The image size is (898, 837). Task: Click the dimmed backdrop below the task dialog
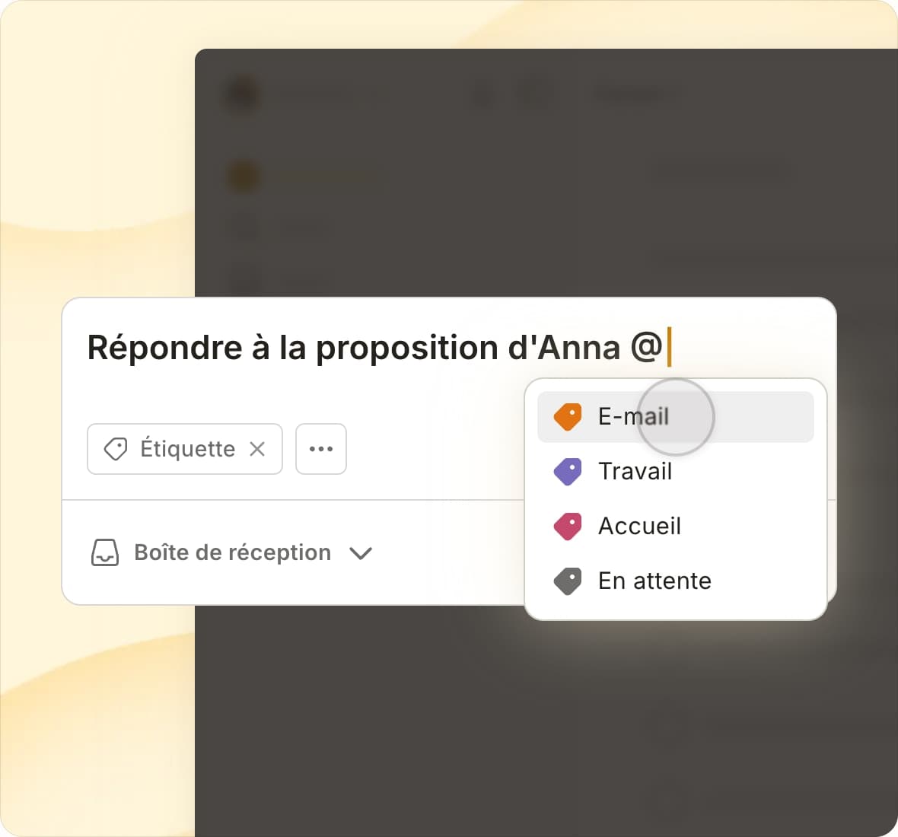(x=457, y=723)
